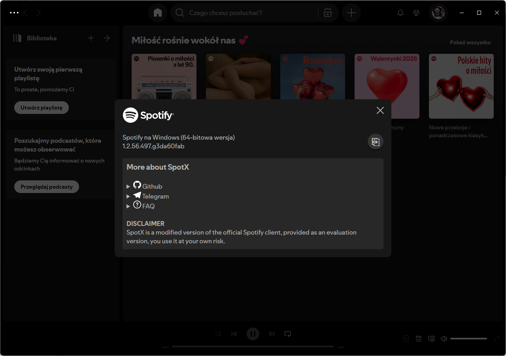This screenshot has width=506, height=356.
Task: Click the round plus button beside search
Action: tap(351, 13)
